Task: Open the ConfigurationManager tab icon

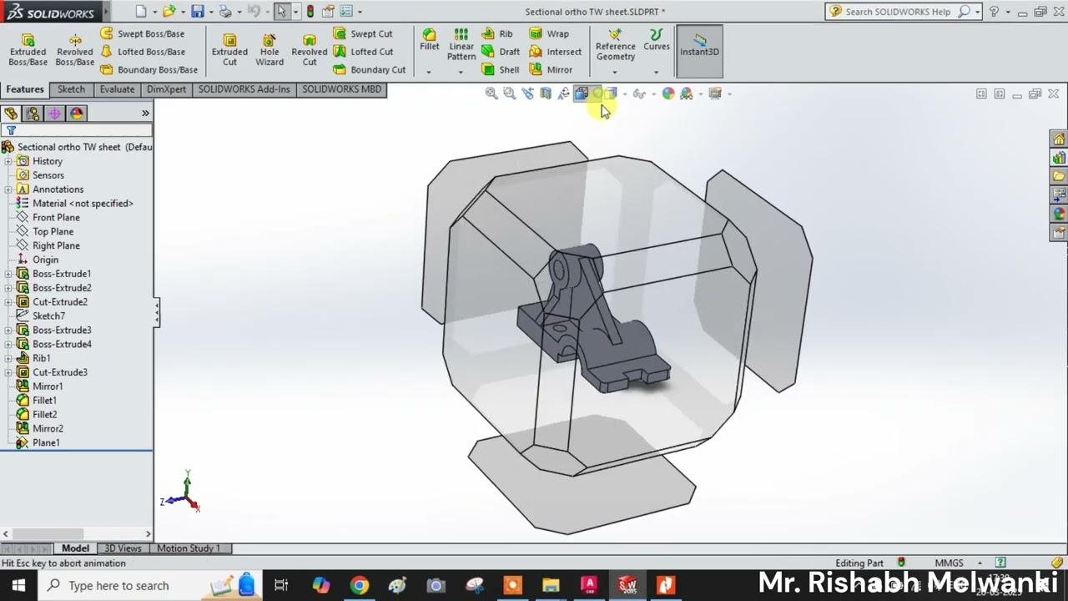Action: [x=55, y=114]
